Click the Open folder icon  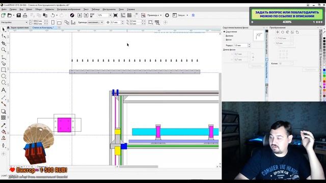coord(10,15)
